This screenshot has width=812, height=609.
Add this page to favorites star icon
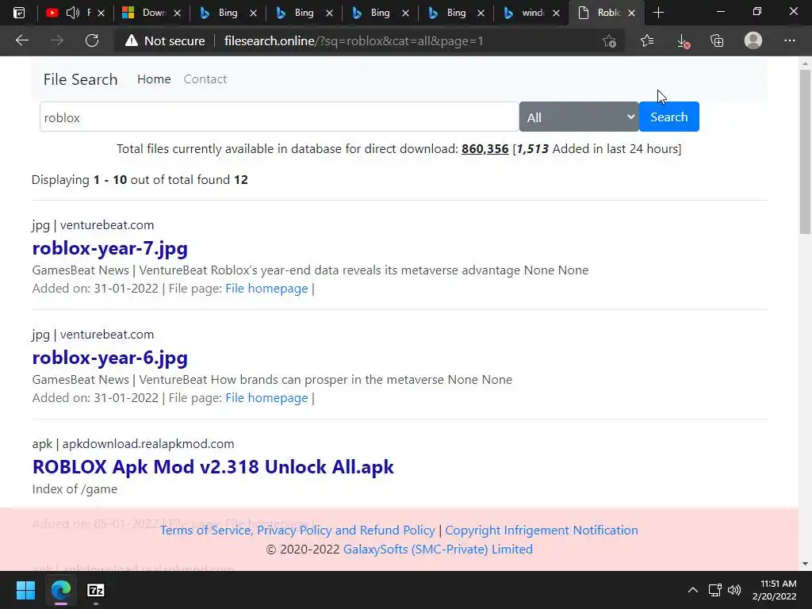(610, 40)
